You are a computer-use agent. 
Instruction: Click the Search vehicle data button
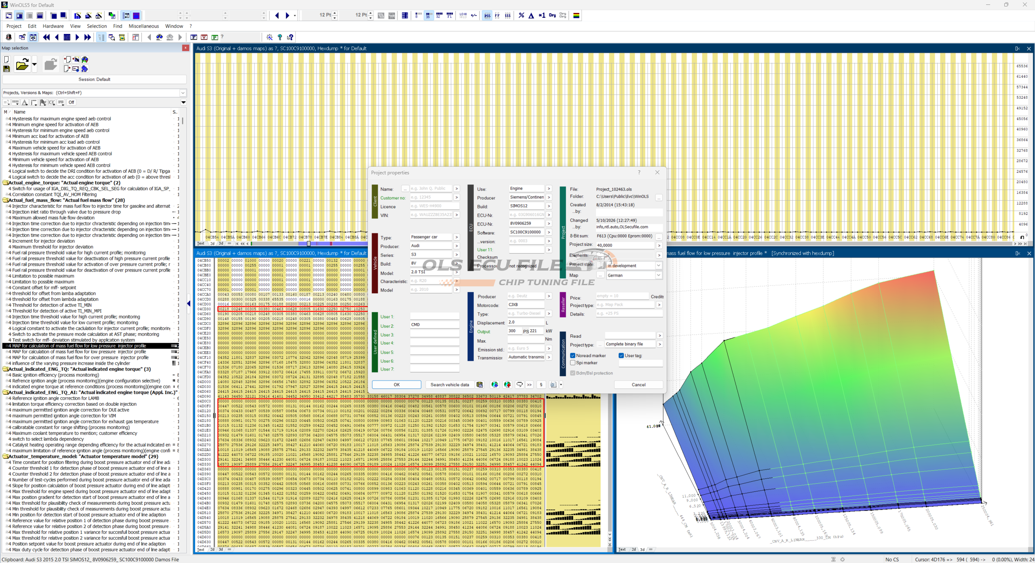450,385
